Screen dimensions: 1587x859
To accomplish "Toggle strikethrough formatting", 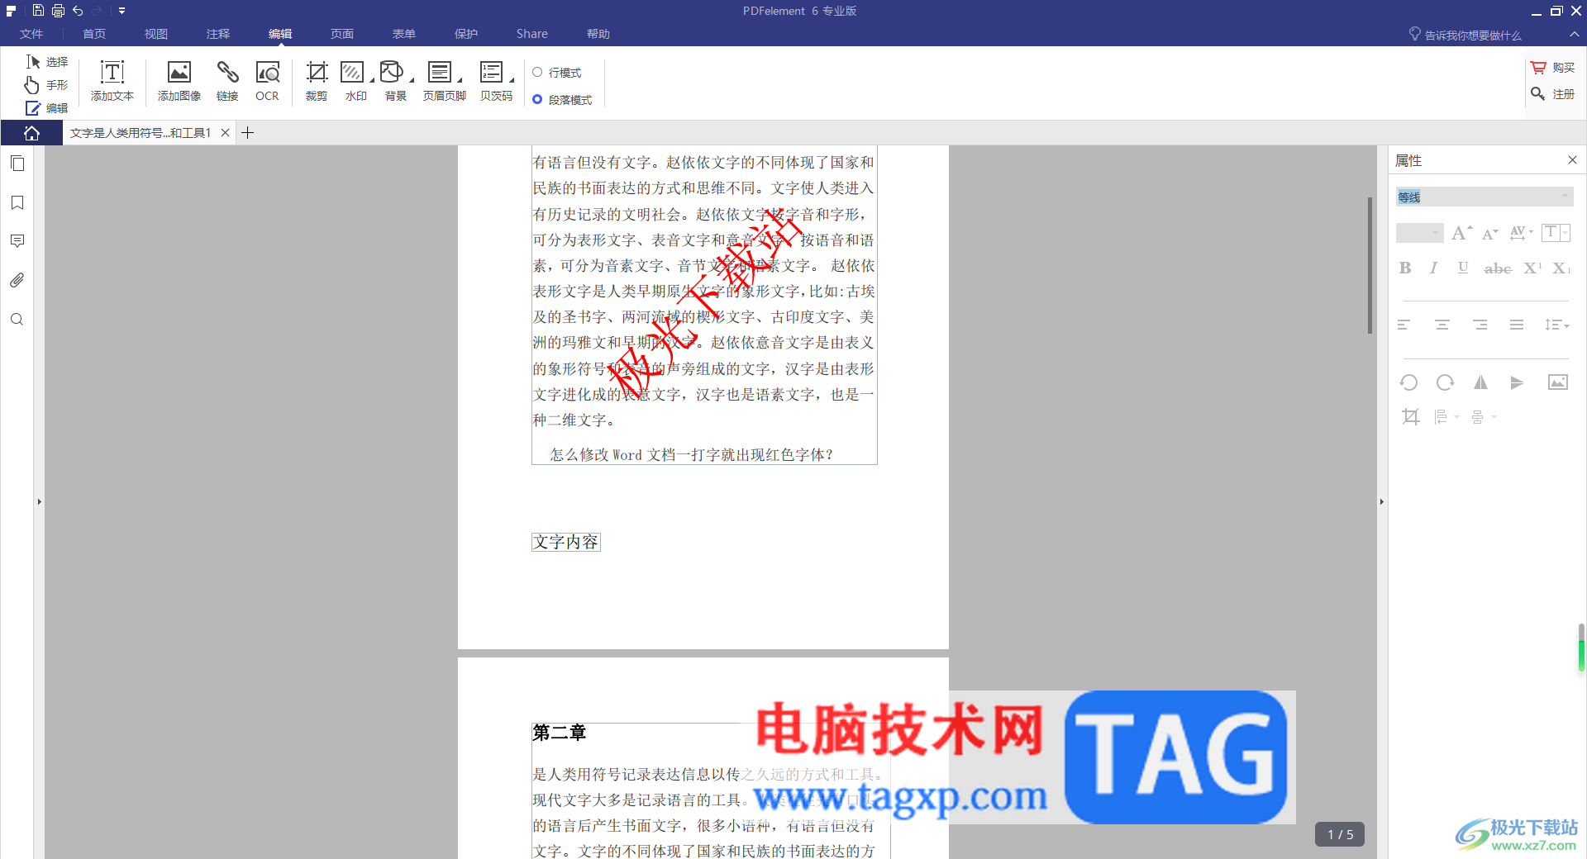I will tap(1498, 268).
